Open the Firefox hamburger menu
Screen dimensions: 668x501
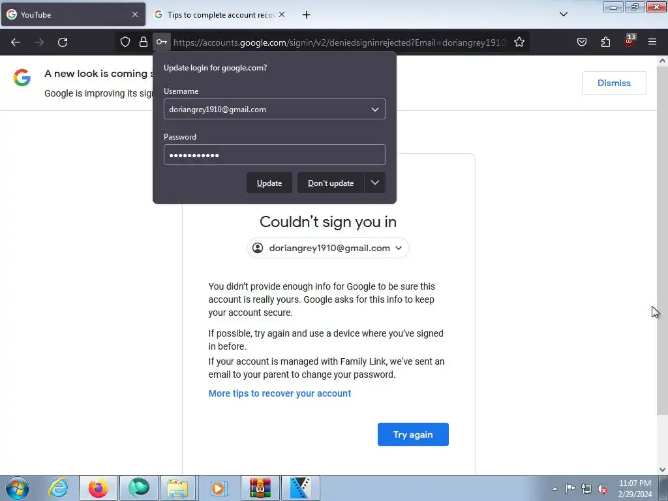(x=652, y=42)
